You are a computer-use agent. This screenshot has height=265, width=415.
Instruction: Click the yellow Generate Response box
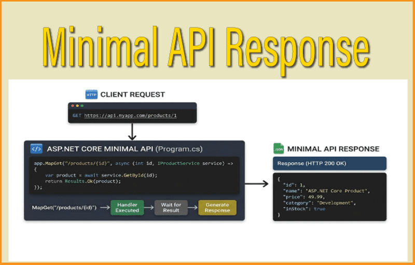click(x=217, y=207)
